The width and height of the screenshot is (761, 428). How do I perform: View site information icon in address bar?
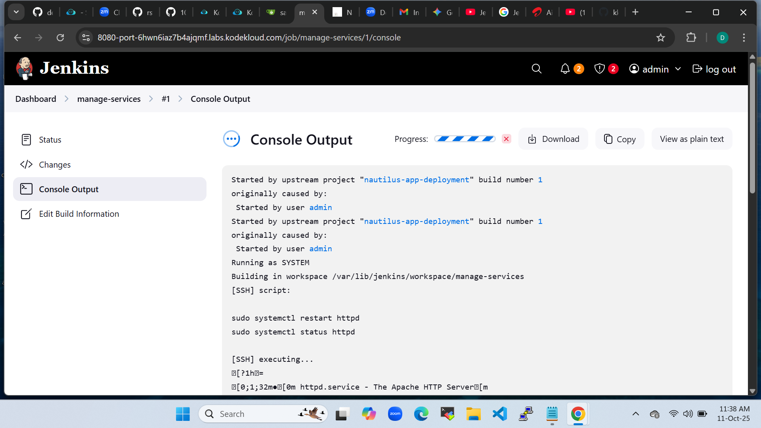point(86,38)
